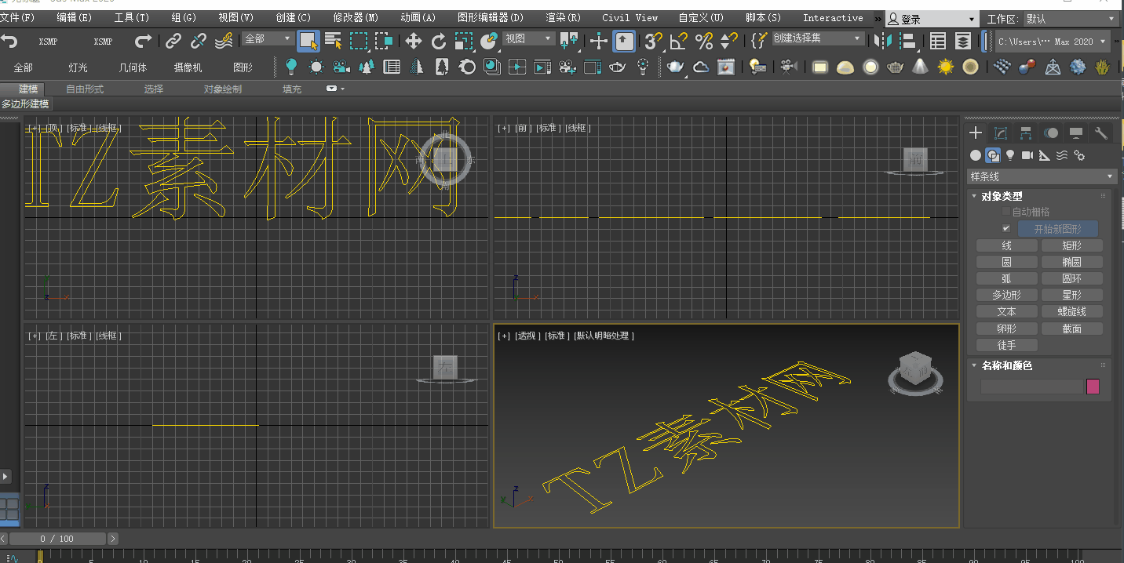1124x563 pixels.
Task: Open the 图形编辑器(D) menu
Action: pos(491,17)
